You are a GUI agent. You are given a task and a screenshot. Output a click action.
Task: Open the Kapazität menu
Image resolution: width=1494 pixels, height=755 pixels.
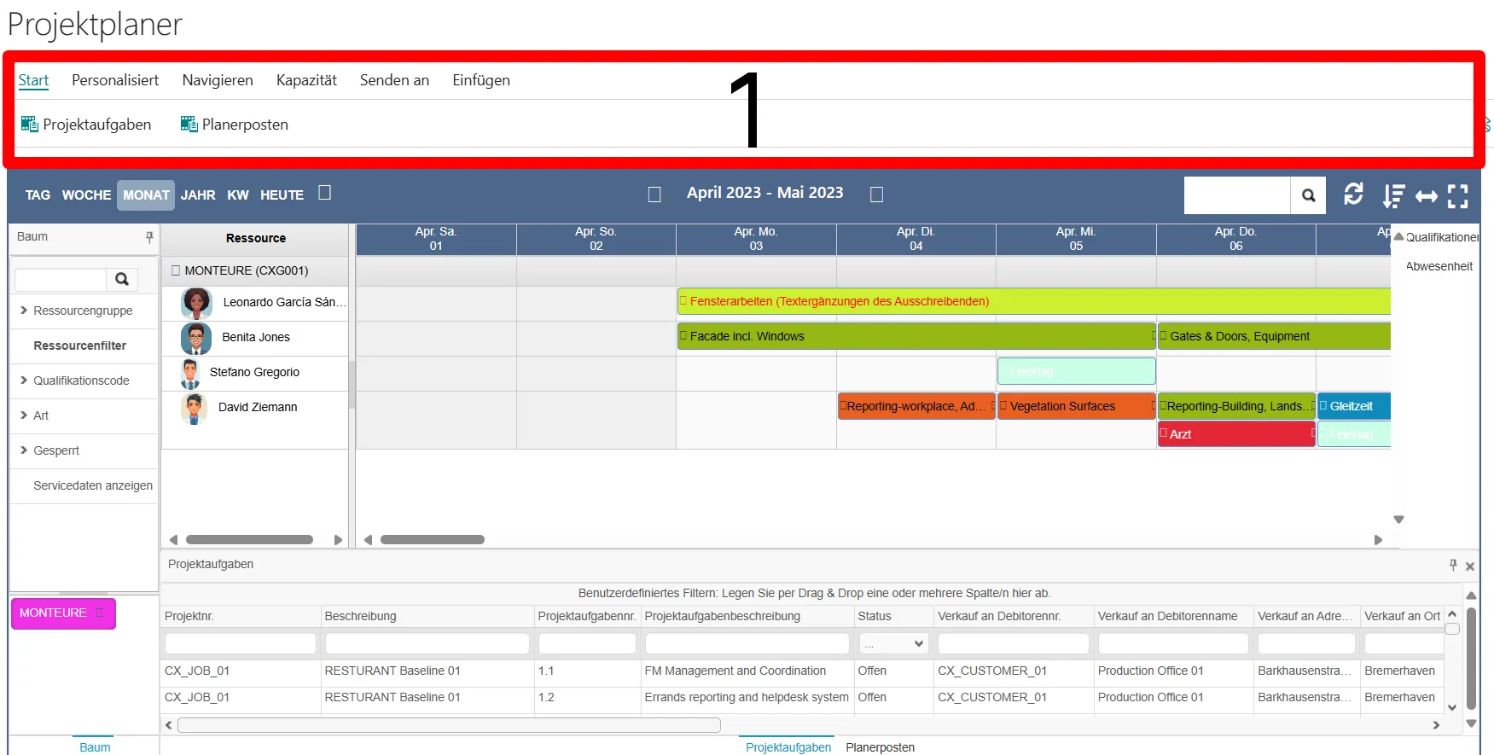(x=306, y=80)
